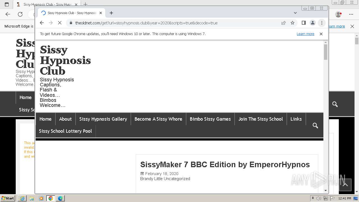Open Chrome profile avatar
Image resolution: width=359 pixels, height=202 pixels.
312,23
